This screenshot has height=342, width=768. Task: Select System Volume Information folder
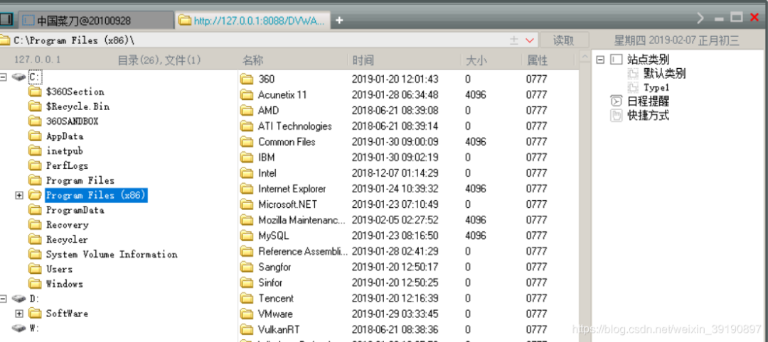pyautogui.click(x=112, y=254)
